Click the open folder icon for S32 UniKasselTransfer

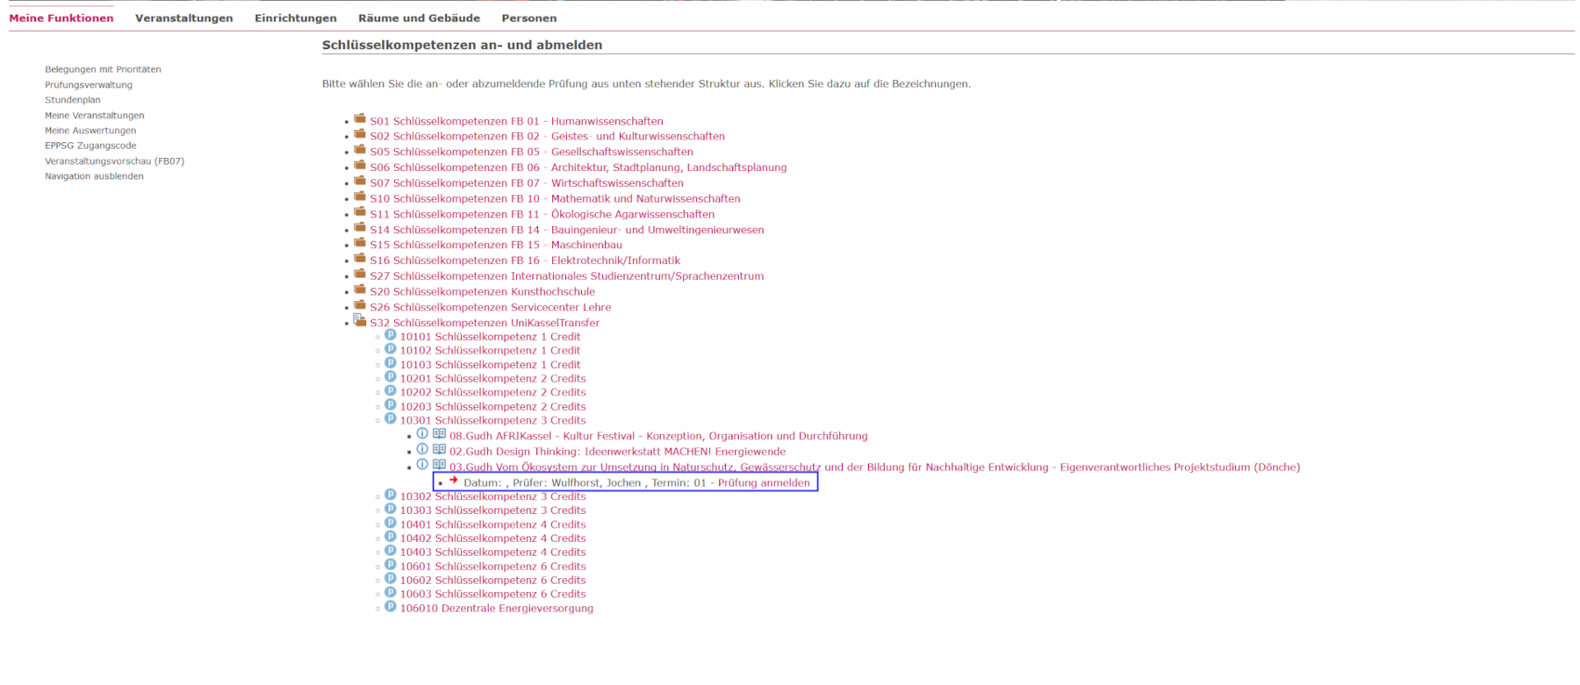point(360,321)
